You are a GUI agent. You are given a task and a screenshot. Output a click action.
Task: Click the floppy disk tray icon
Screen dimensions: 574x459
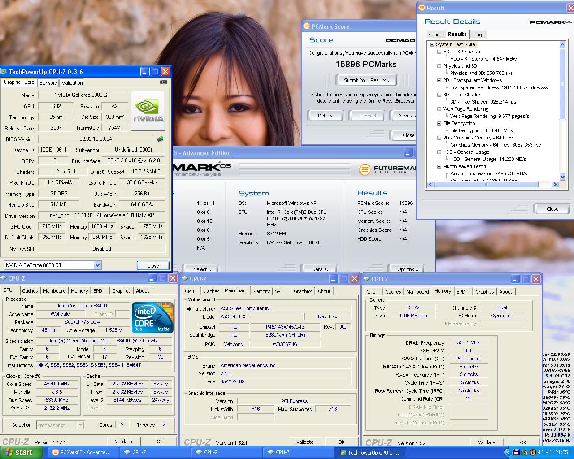[x=516, y=453]
